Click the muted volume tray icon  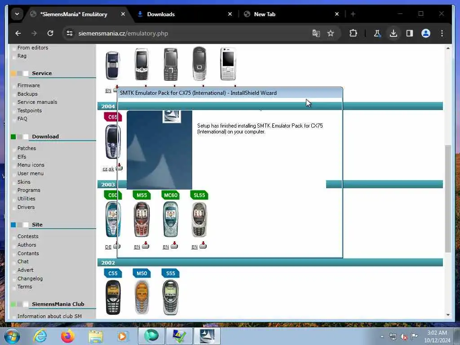coord(404,336)
